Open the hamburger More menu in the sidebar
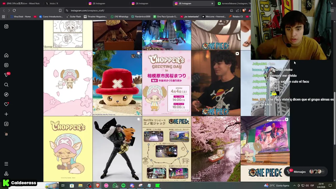336x189 pixels. pyautogui.click(x=6, y=164)
